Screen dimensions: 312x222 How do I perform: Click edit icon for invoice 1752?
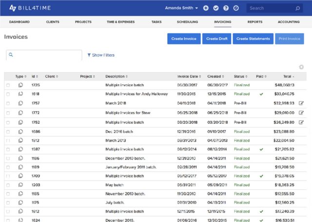pyautogui.click(x=301, y=122)
